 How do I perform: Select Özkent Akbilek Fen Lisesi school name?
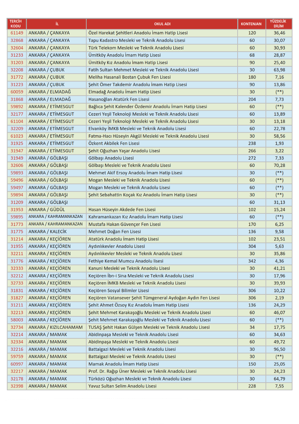pos(114,144)
